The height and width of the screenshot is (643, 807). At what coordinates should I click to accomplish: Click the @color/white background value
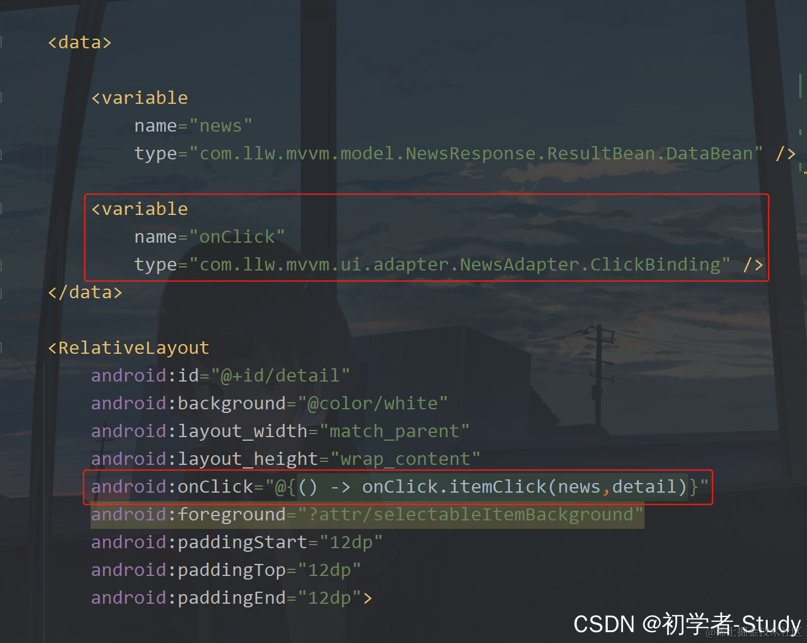pyautogui.click(x=372, y=403)
